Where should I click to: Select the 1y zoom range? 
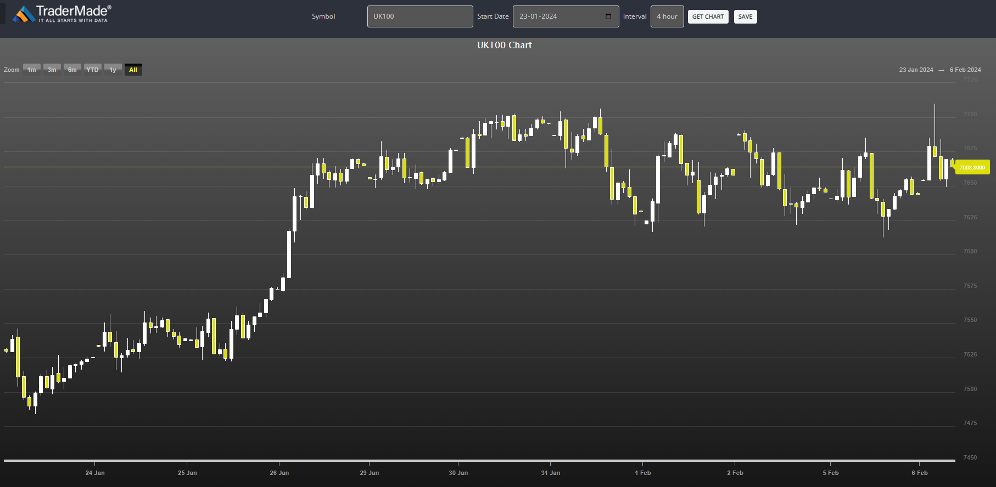tap(113, 70)
